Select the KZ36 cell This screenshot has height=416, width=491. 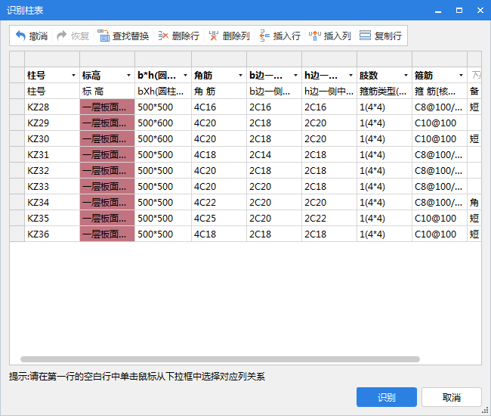(x=52, y=234)
